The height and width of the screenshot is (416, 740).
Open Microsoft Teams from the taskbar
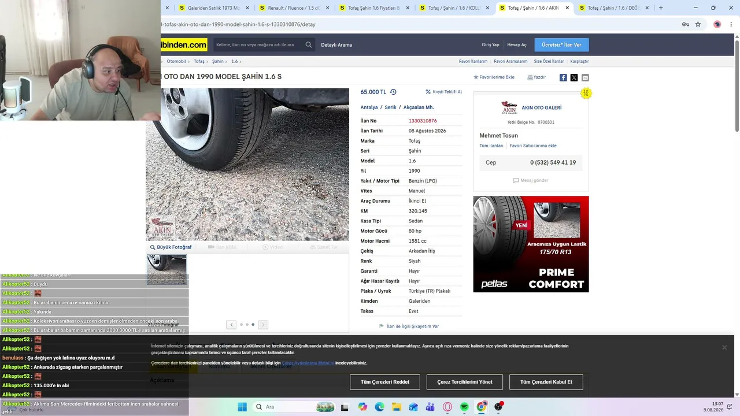click(x=430, y=407)
